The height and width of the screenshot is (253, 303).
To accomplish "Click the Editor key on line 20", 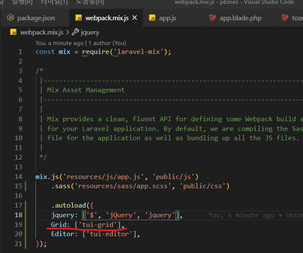I will 63,234.
